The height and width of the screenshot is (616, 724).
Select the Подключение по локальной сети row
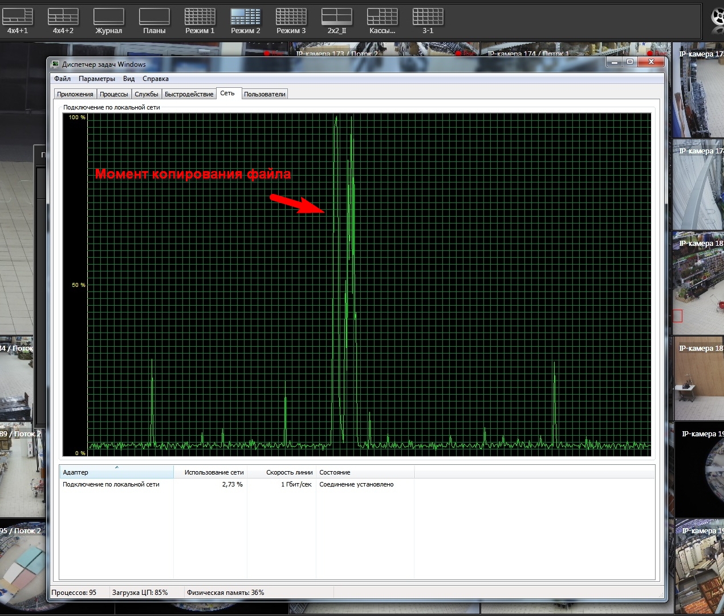tap(111, 484)
